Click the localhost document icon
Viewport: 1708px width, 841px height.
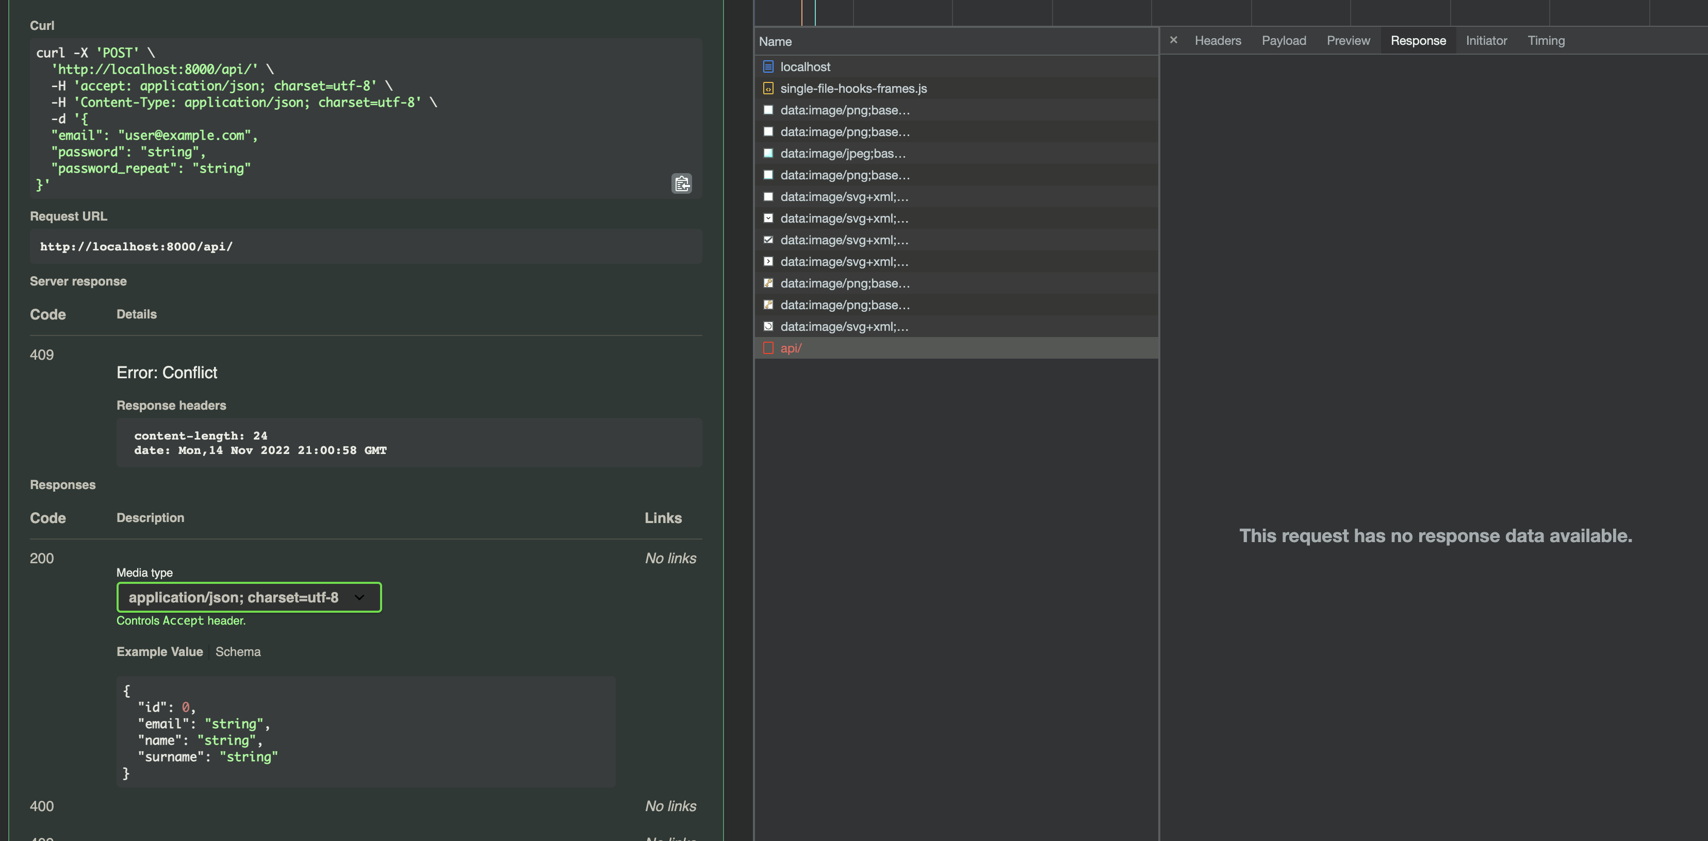[768, 67]
